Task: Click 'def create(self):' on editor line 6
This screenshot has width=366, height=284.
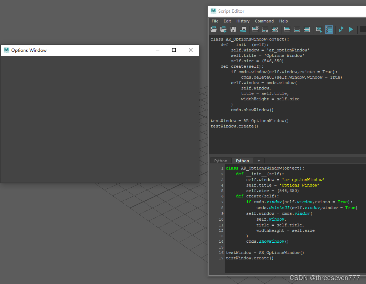Action: (x=257, y=196)
